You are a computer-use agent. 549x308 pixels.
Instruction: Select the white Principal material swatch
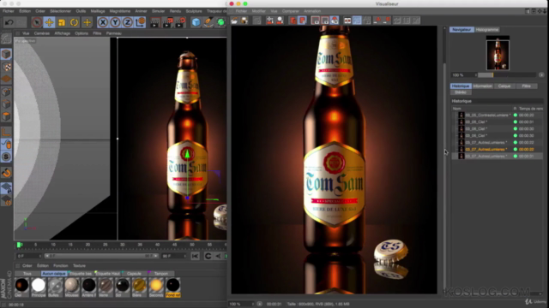39,287
